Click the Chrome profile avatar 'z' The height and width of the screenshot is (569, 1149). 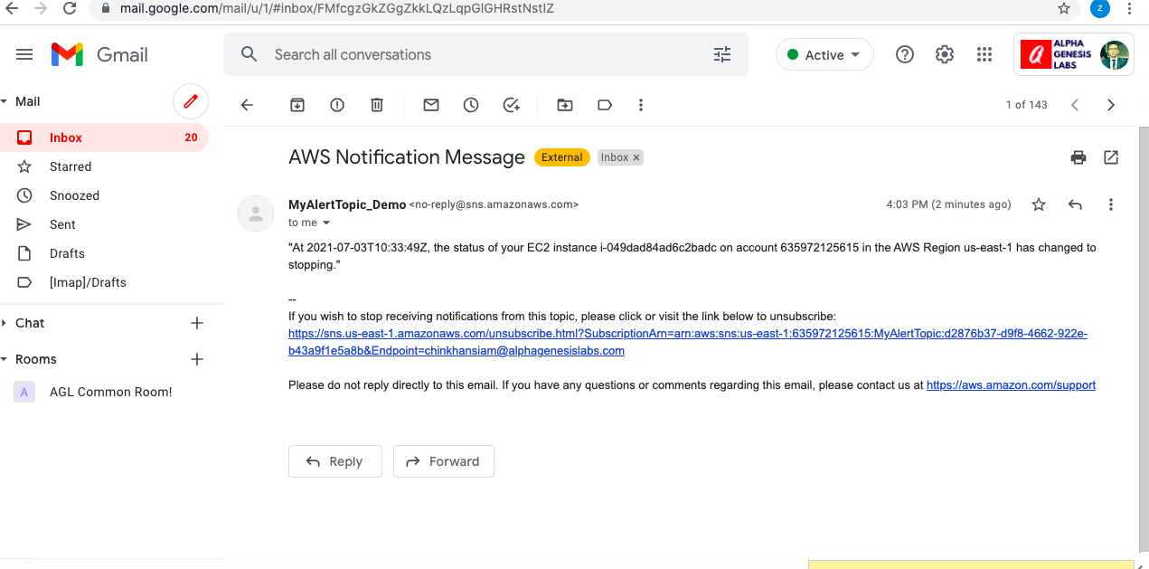(1100, 8)
